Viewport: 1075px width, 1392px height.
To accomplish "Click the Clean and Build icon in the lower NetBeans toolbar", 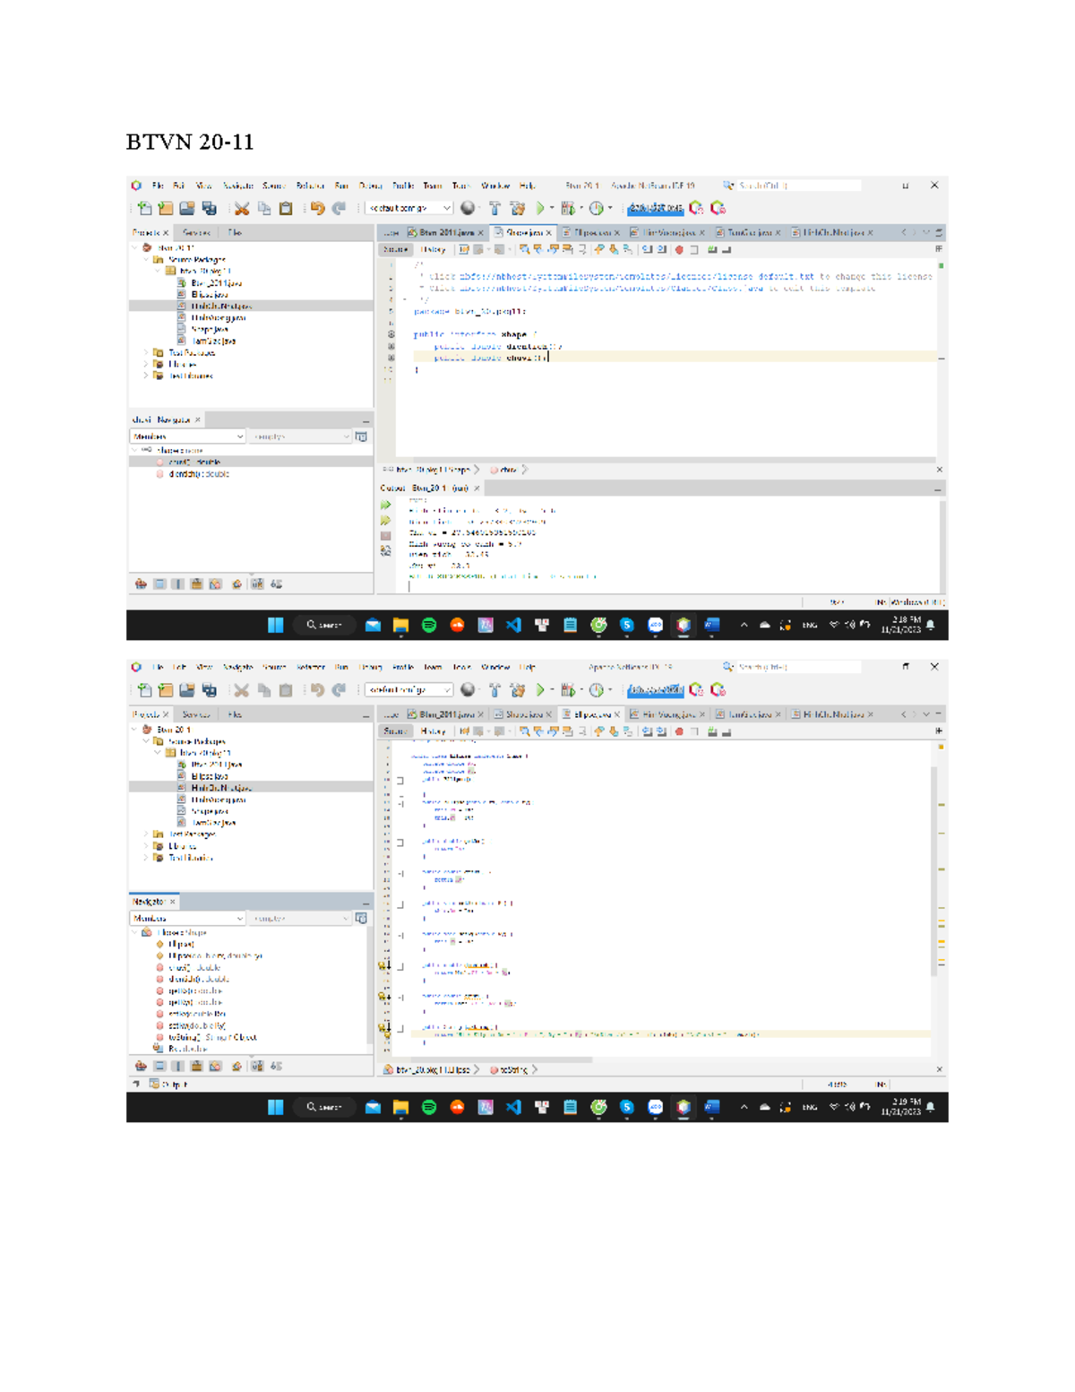I will [x=517, y=690].
